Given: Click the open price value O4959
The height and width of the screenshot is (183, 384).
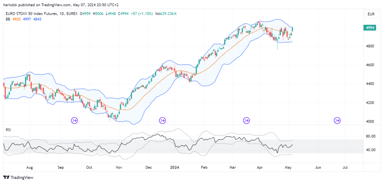Looking at the screenshot, I should tap(85, 14).
